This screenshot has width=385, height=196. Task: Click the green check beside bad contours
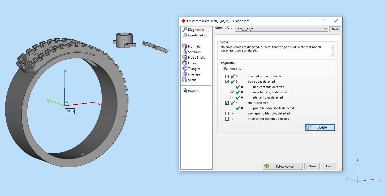tap(238, 87)
